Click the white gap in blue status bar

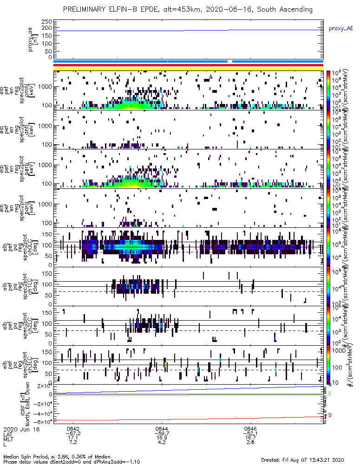[x=229, y=62]
